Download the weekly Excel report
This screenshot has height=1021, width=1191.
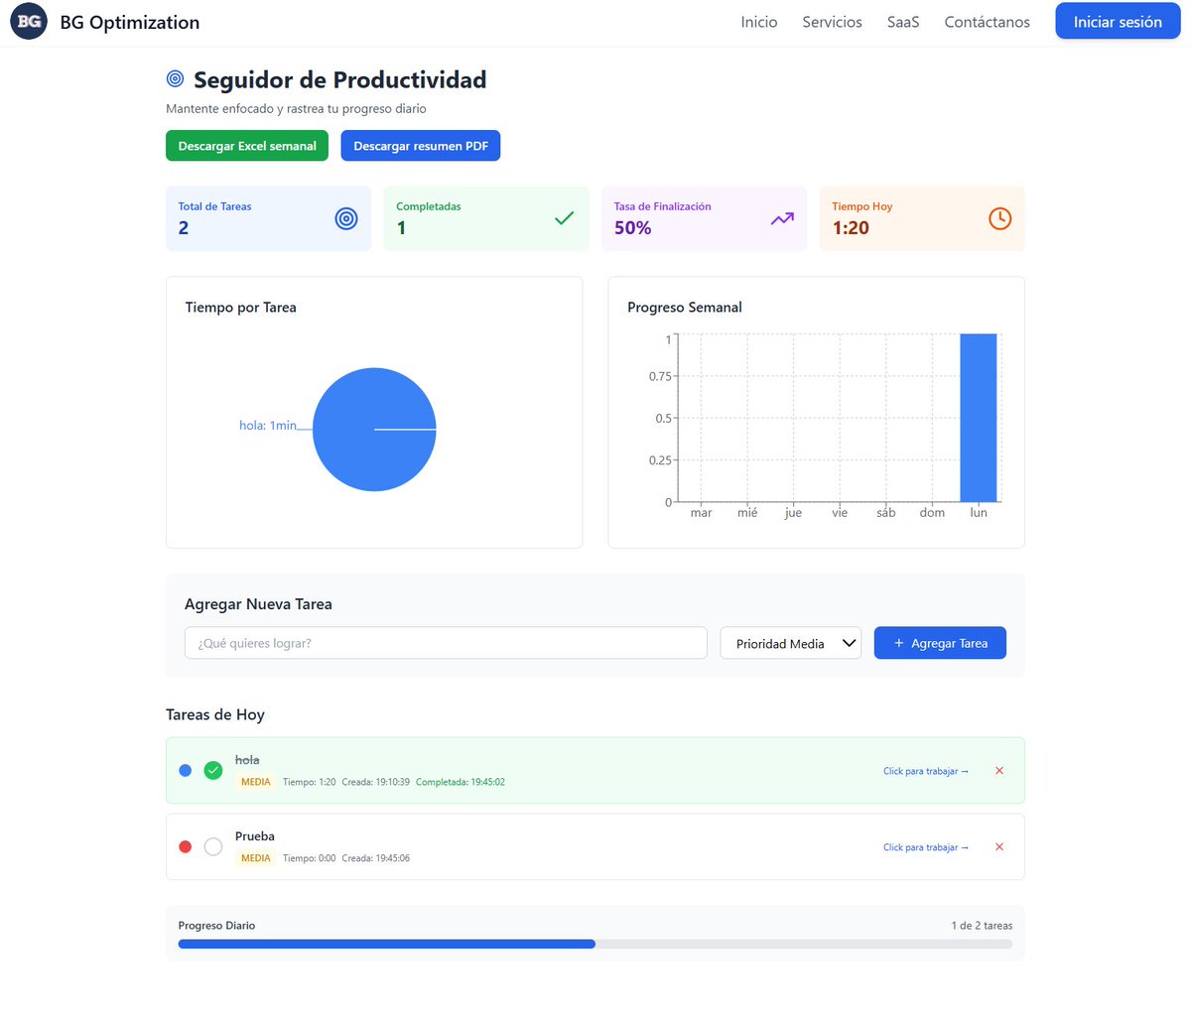[246, 145]
